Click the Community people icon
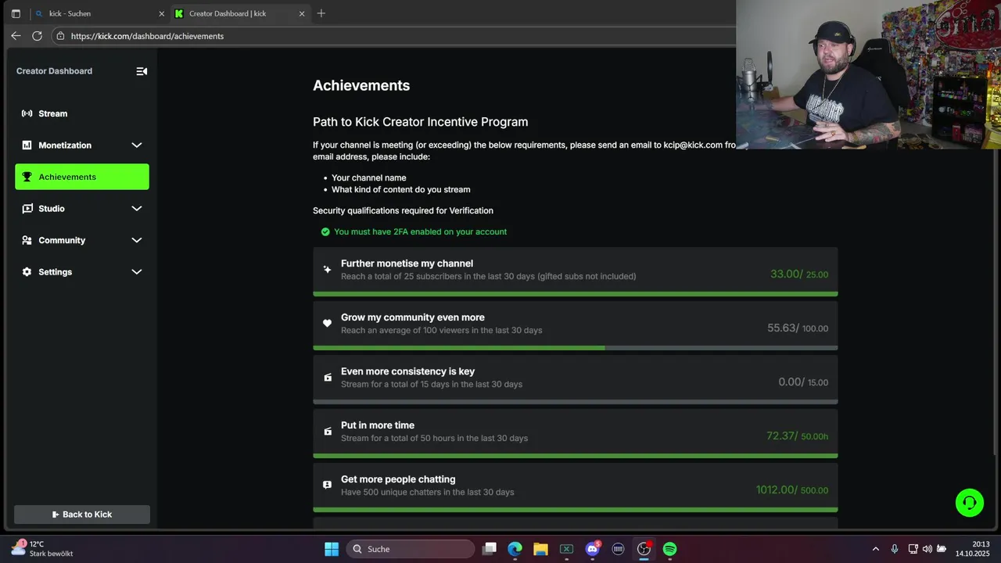This screenshot has width=1001, height=563. click(x=27, y=240)
